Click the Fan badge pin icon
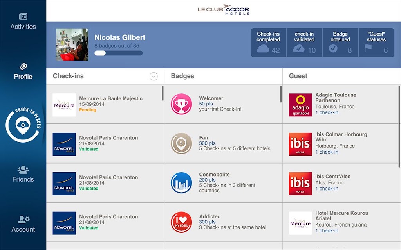The height and width of the screenshot is (250, 401). click(181, 143)
